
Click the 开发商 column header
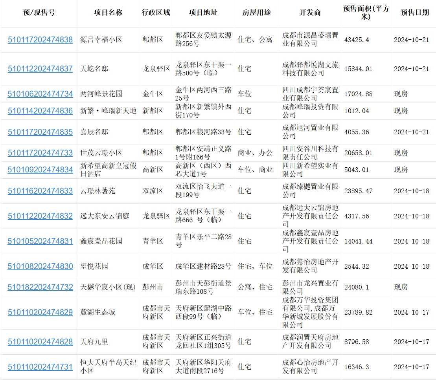point(310,13)
